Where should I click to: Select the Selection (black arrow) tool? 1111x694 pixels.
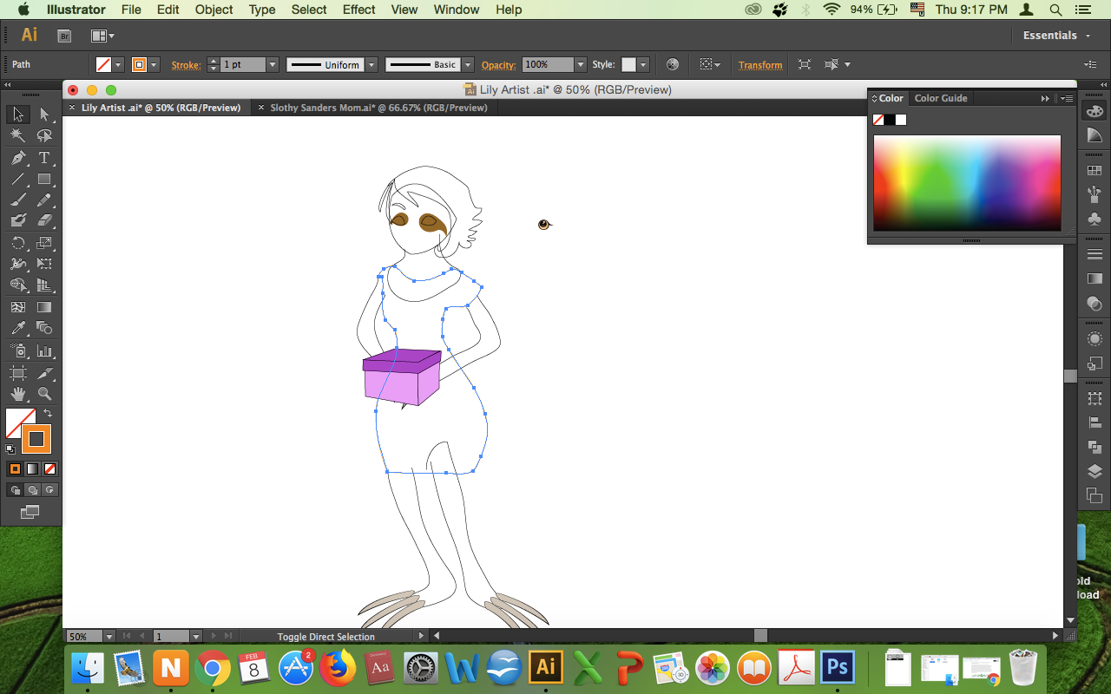[17, 115]
